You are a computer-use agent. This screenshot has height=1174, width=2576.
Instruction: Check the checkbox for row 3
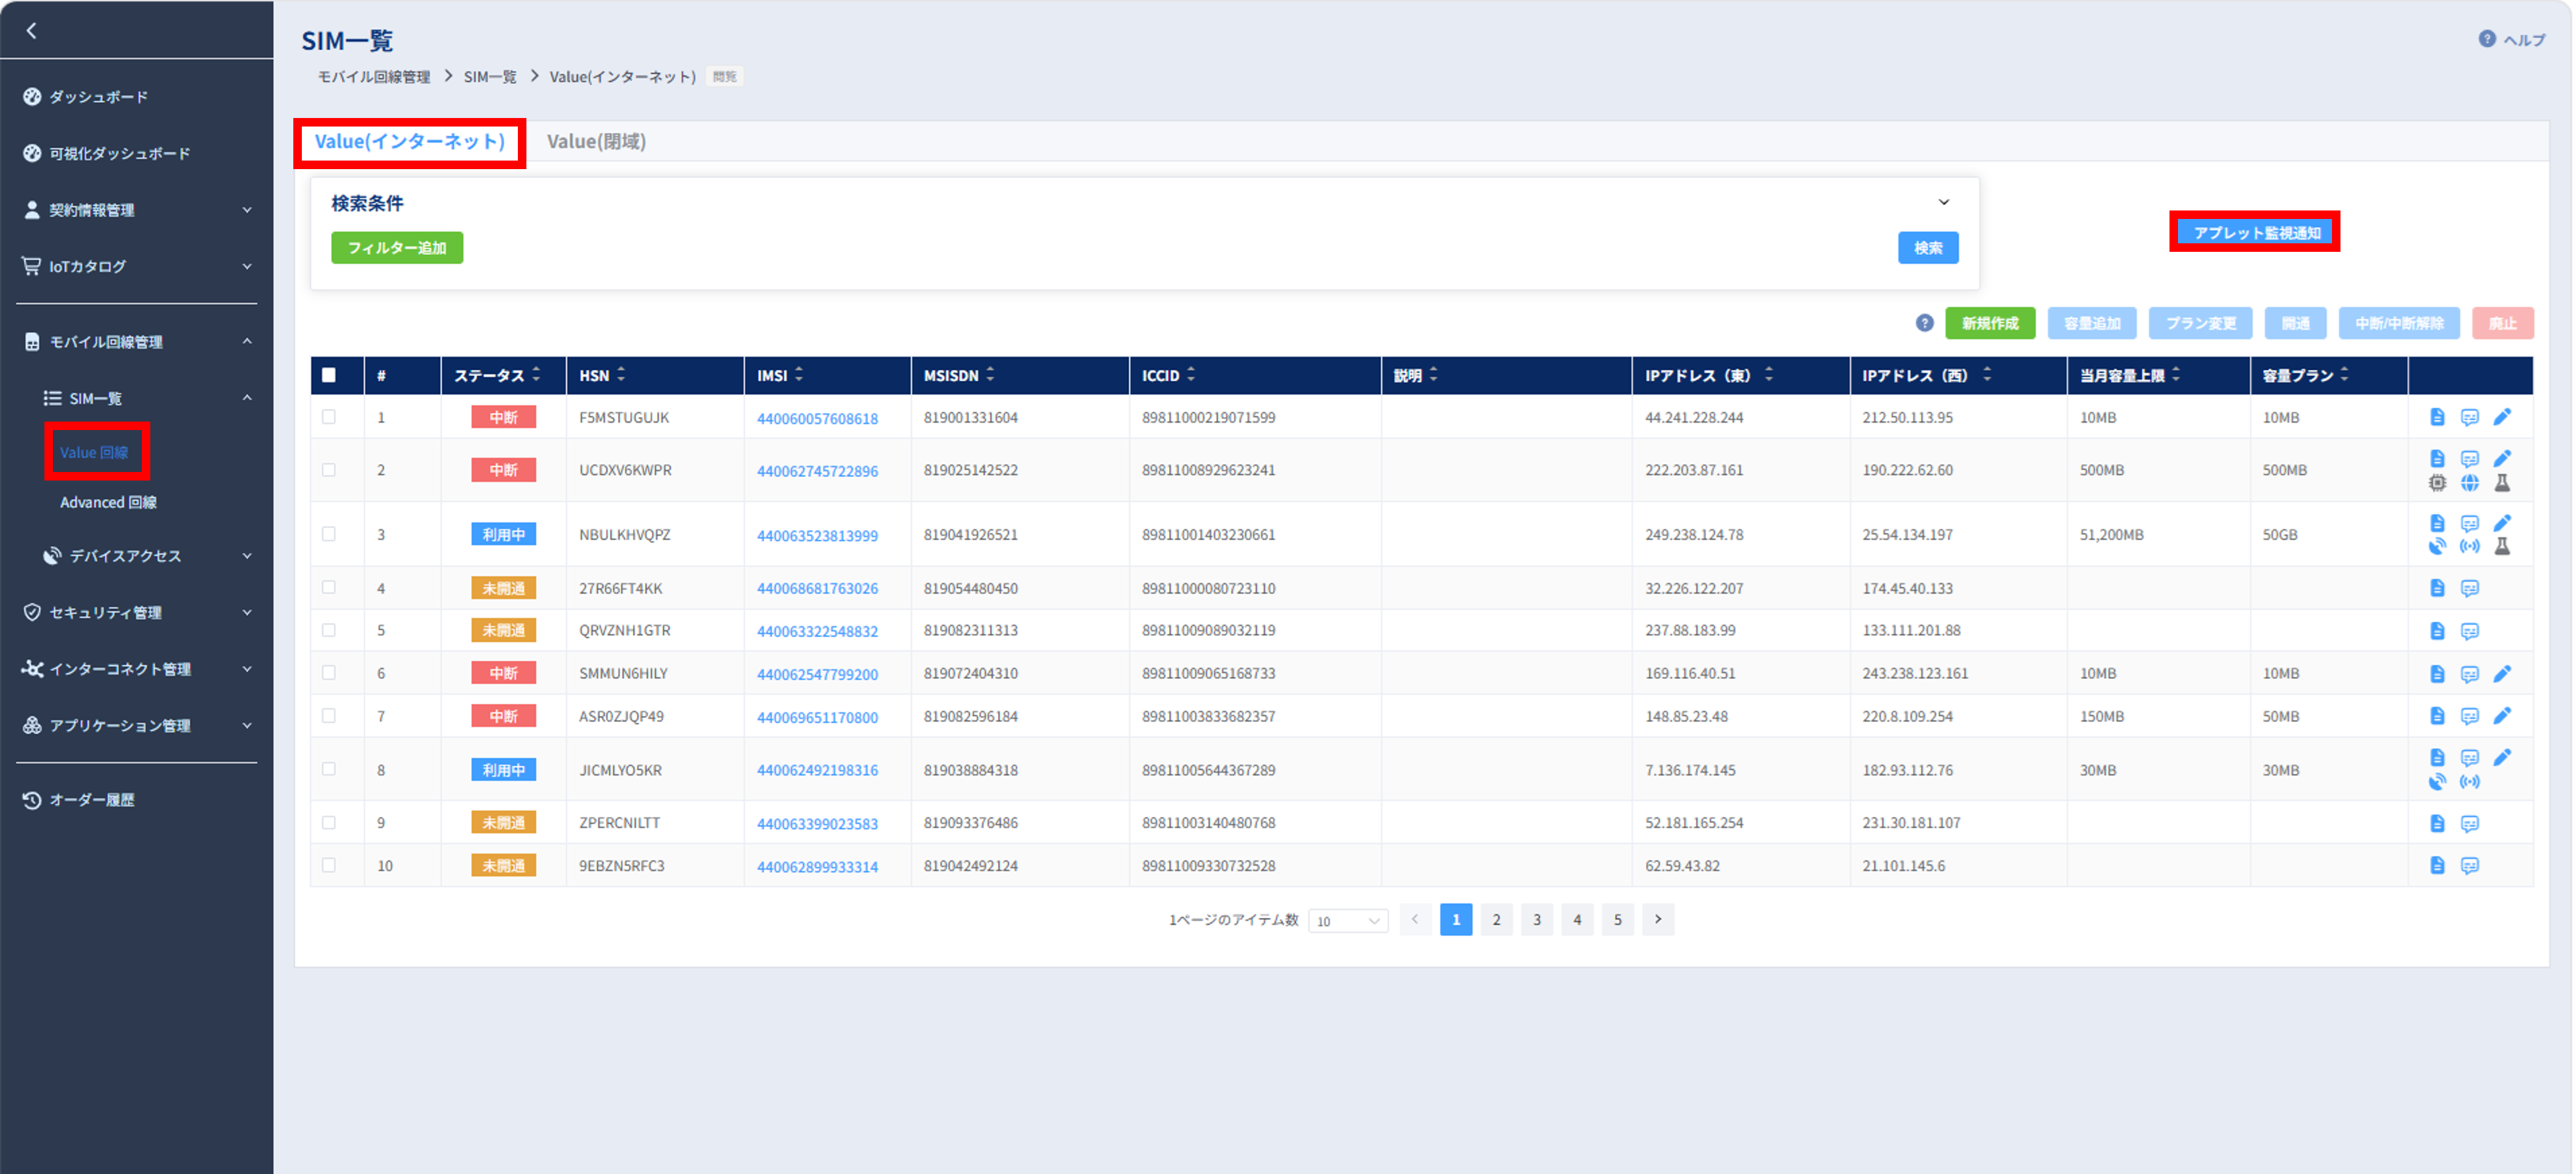click(329, 535)
